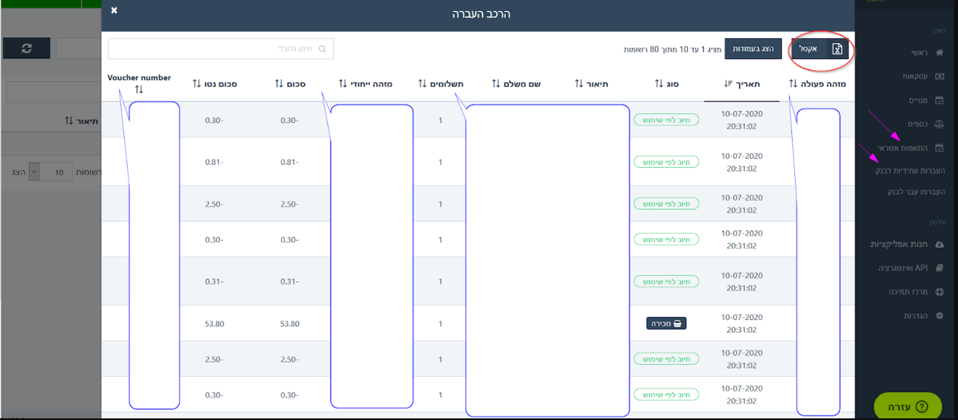The image size is (958, 420).
Task: Go to העברות עתידיות לבנק submenu
Action: pyautogui.click(x=910, y=171)
